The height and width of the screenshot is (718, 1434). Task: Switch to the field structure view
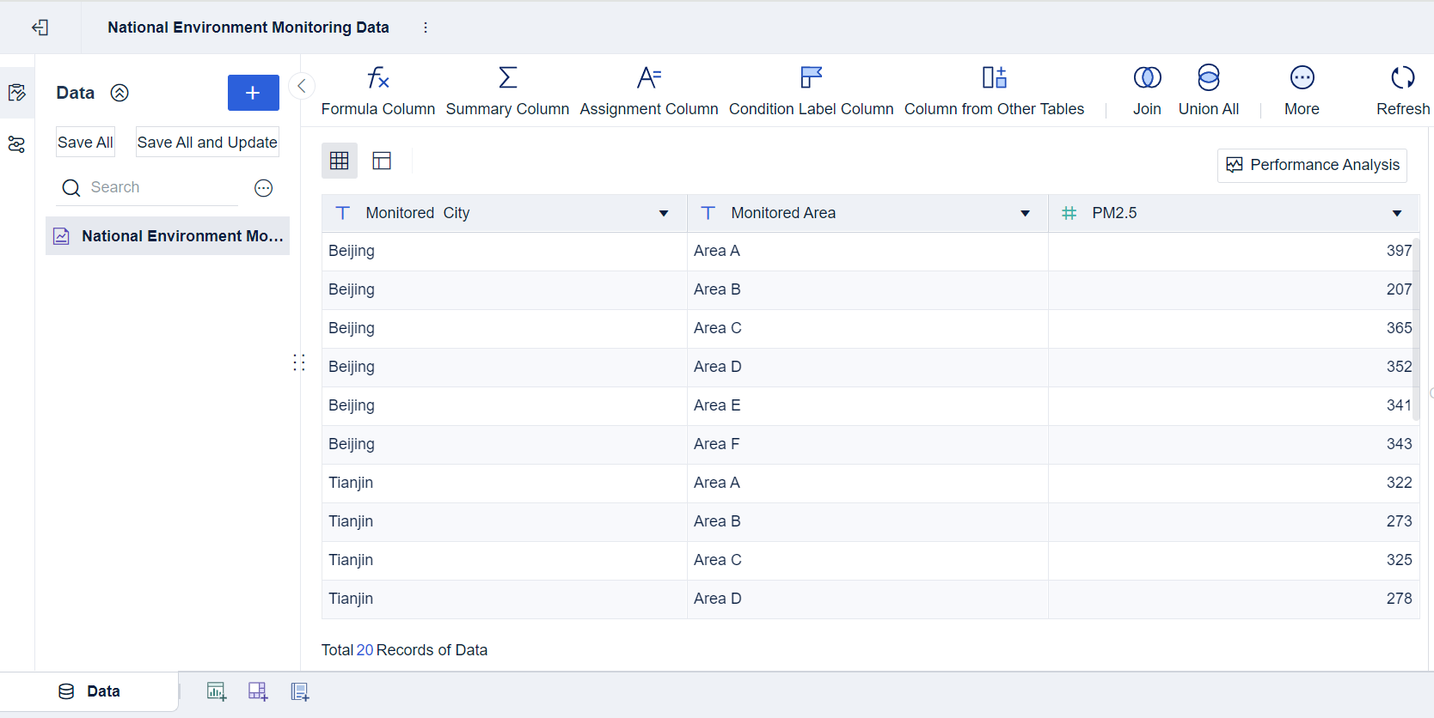pos(382,161)
